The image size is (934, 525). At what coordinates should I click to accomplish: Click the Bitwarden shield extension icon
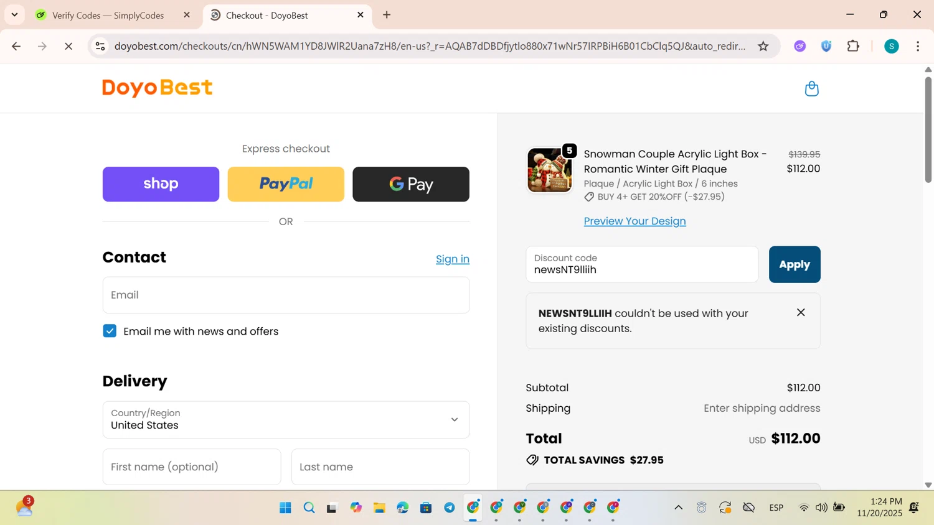pyautogui.click(x=826, y=46)
